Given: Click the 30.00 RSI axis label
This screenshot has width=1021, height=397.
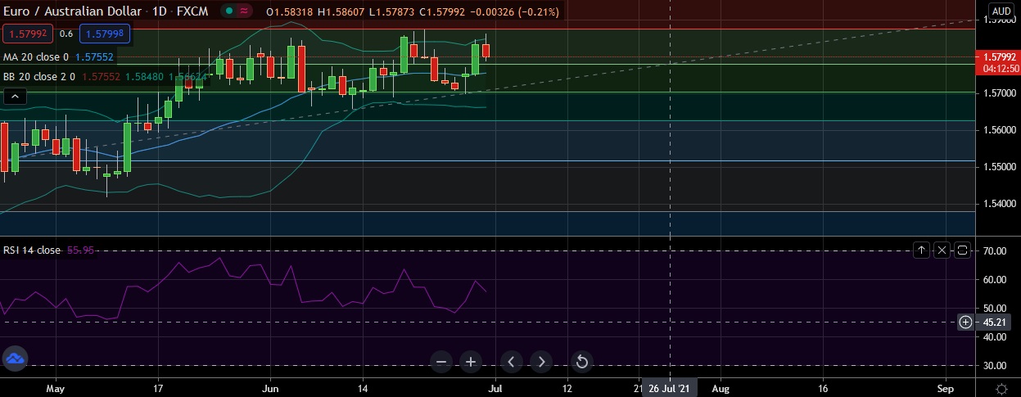Looking at the screenshot, I should point(995,365).
